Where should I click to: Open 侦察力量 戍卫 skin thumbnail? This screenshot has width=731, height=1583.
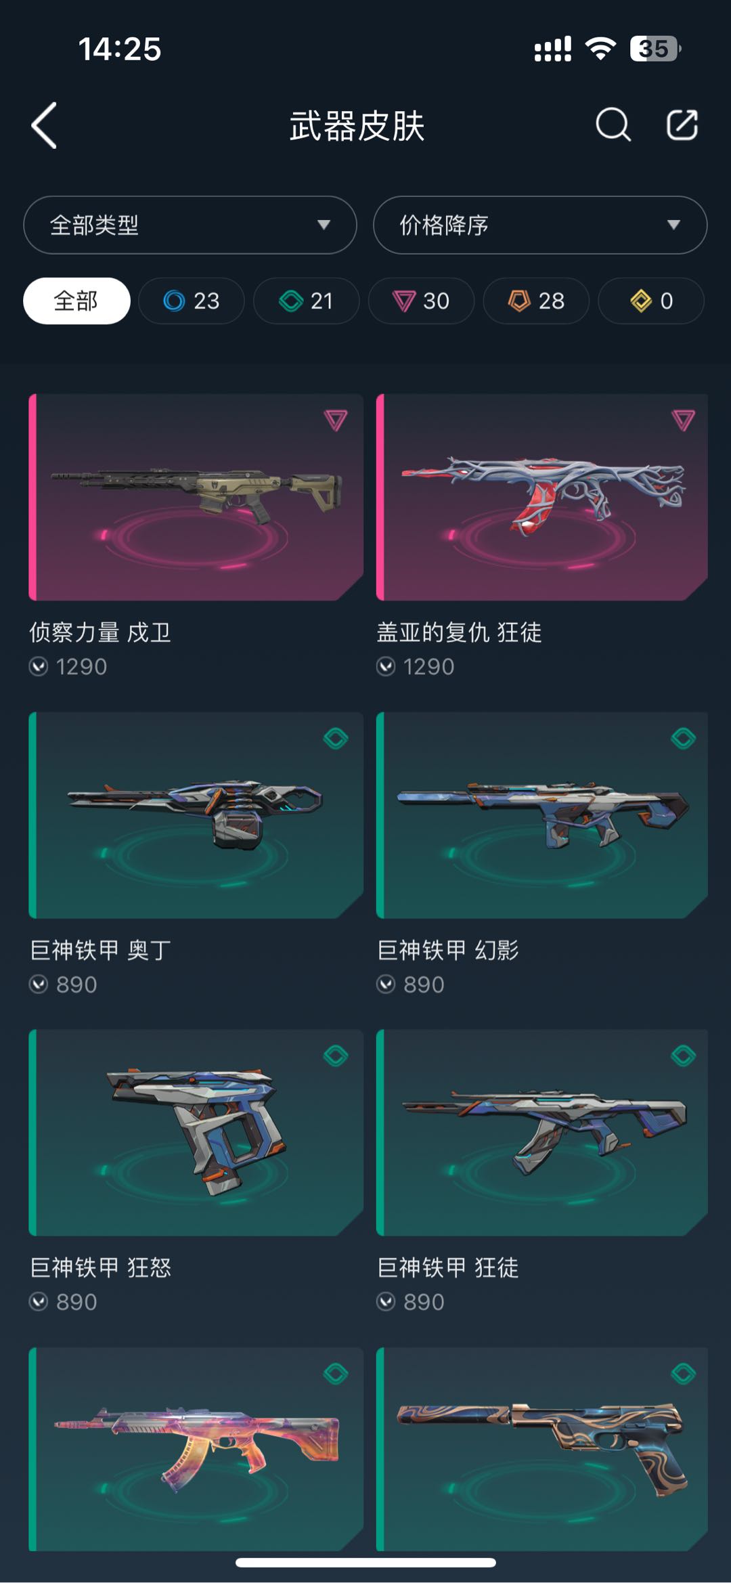[196, 497]
